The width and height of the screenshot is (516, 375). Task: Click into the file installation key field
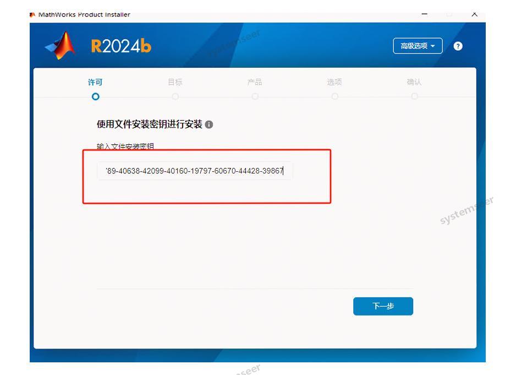point(195,171)
